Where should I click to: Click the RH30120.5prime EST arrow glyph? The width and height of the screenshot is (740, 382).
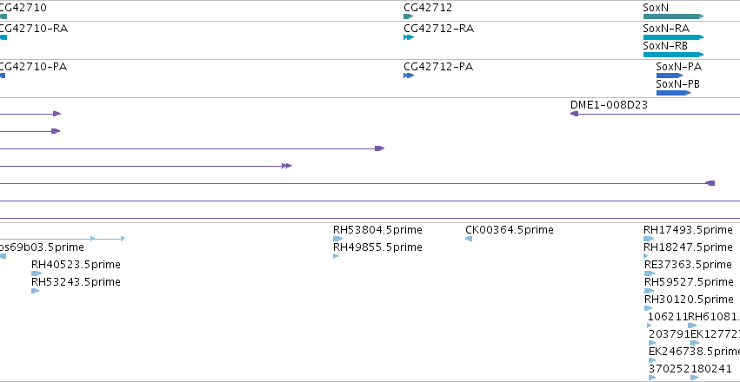click(x=648, y=308)
